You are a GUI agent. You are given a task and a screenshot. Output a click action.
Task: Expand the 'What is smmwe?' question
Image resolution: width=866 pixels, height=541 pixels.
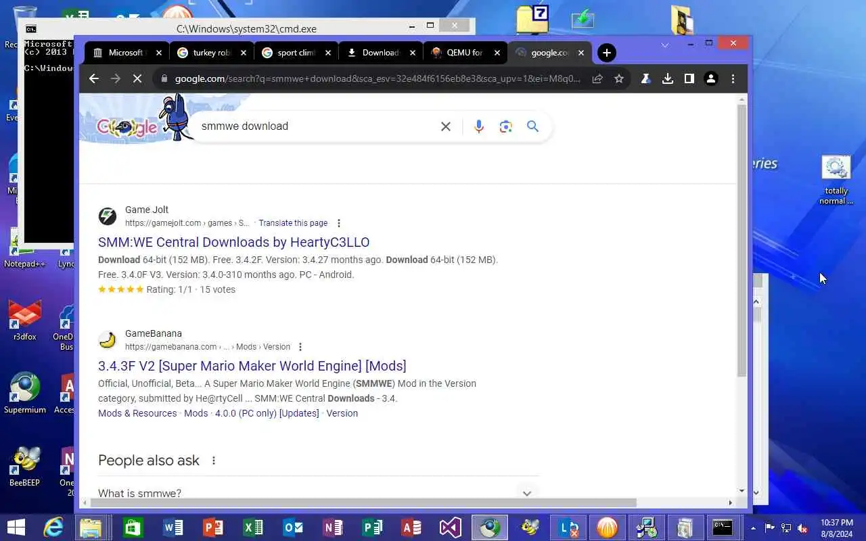point(318,493)
